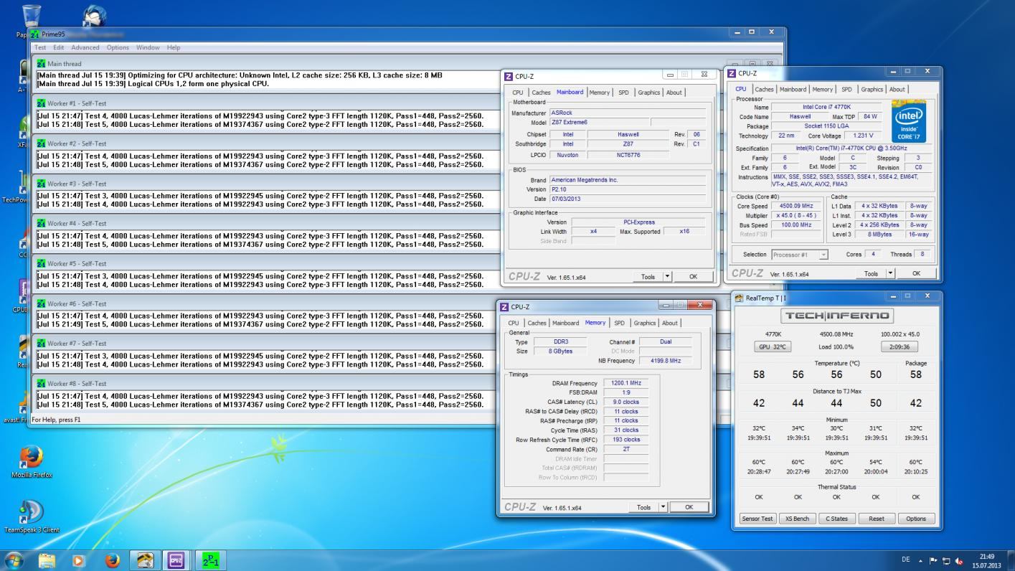Click the Z87 Extreme6 model field
This screenshot has height=571, width=1015.
tap(599, 122)
